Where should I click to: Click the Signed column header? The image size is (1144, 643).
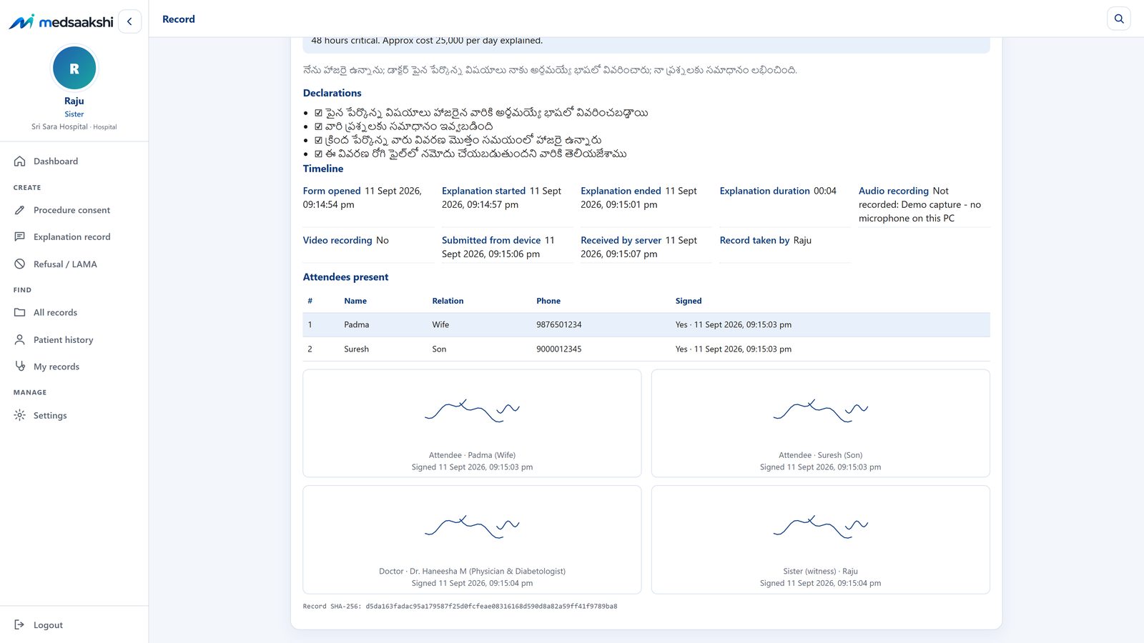[x=689, y=301]
